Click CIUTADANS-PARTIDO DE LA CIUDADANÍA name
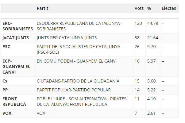The height and width of the screenshot is (123, 185). [78, 81]
